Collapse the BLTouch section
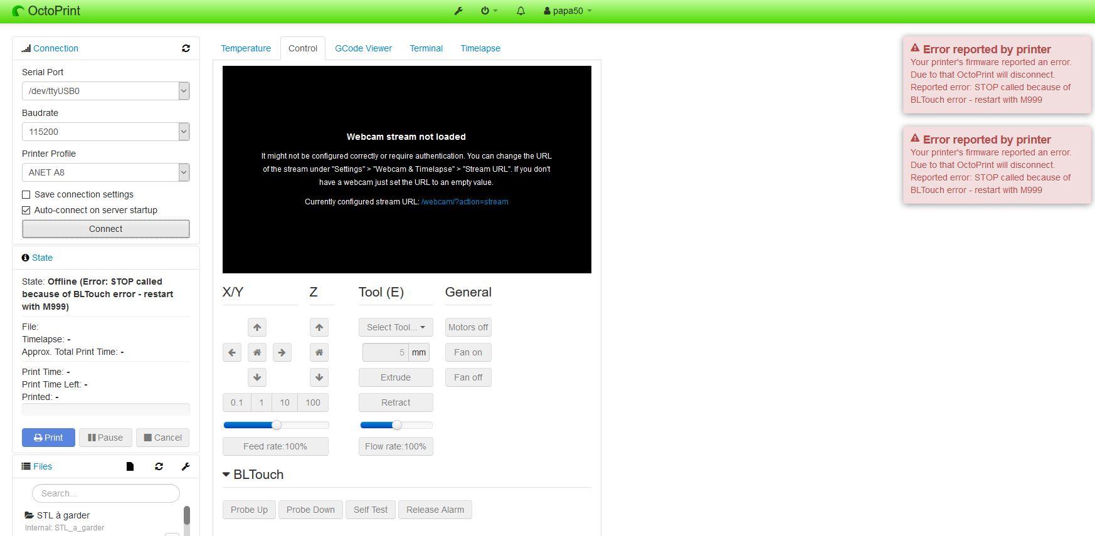Viewport: 1095px width, 536px height. click(x=253, y=475)
